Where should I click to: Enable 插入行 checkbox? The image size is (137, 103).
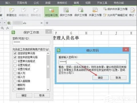[15, 77]
